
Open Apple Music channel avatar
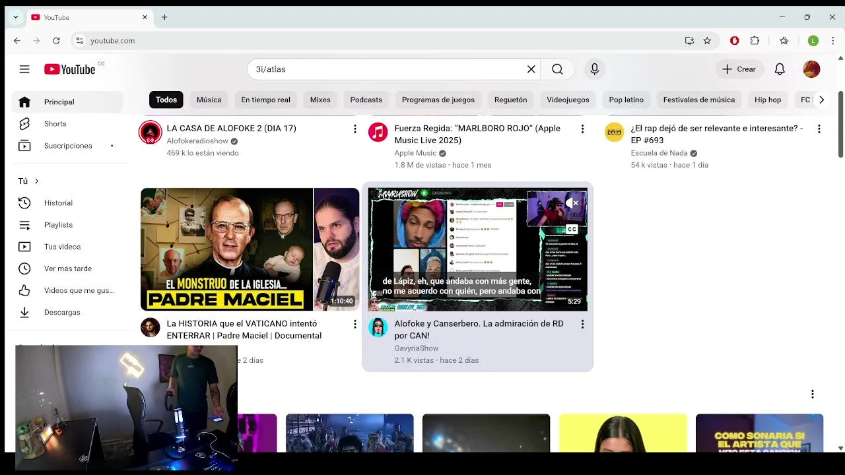point(378,133)
